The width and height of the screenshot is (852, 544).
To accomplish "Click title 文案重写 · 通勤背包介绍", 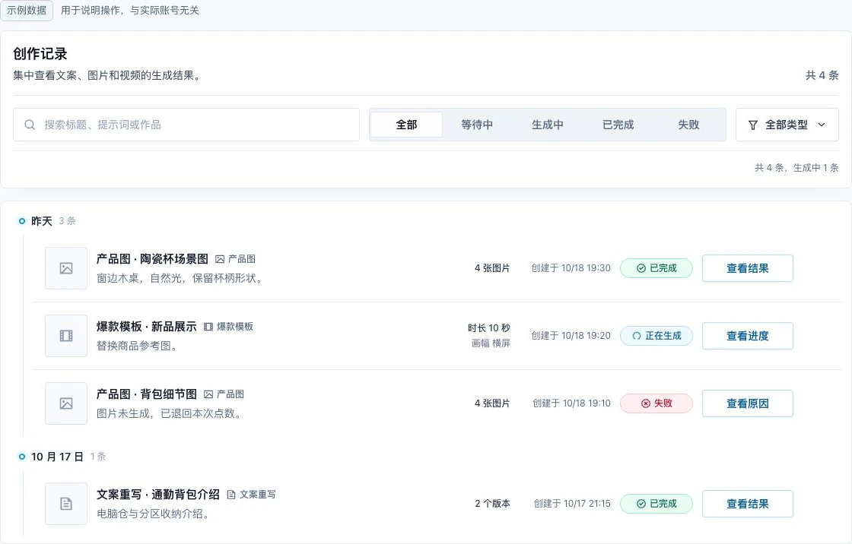I will click(x=158, y=495).
